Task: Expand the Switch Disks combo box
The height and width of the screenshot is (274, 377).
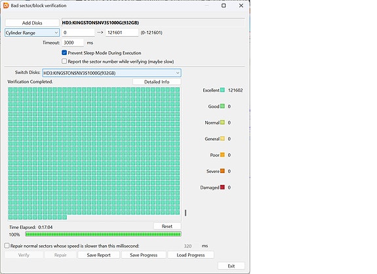Action: (111, 73)
